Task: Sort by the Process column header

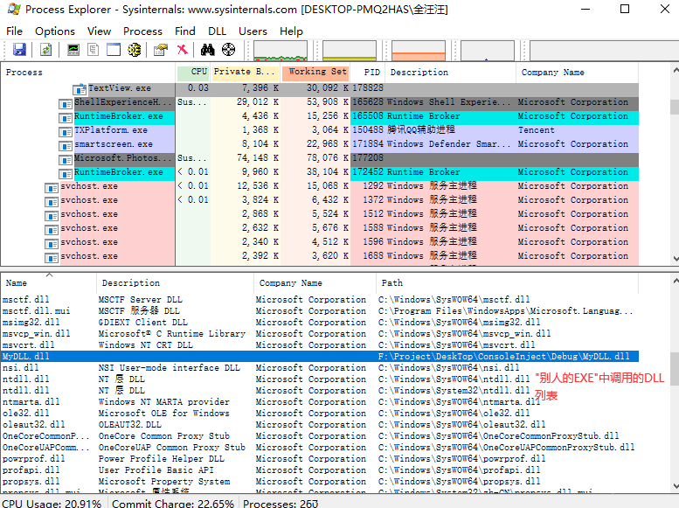Action: 88,73
